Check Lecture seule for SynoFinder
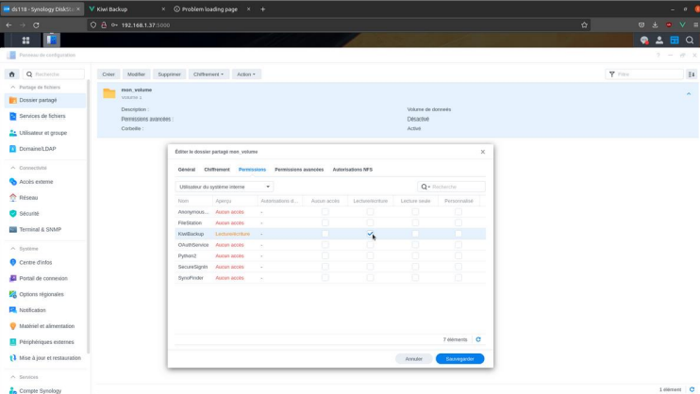700x394 pixels. (x=415, y=277)
